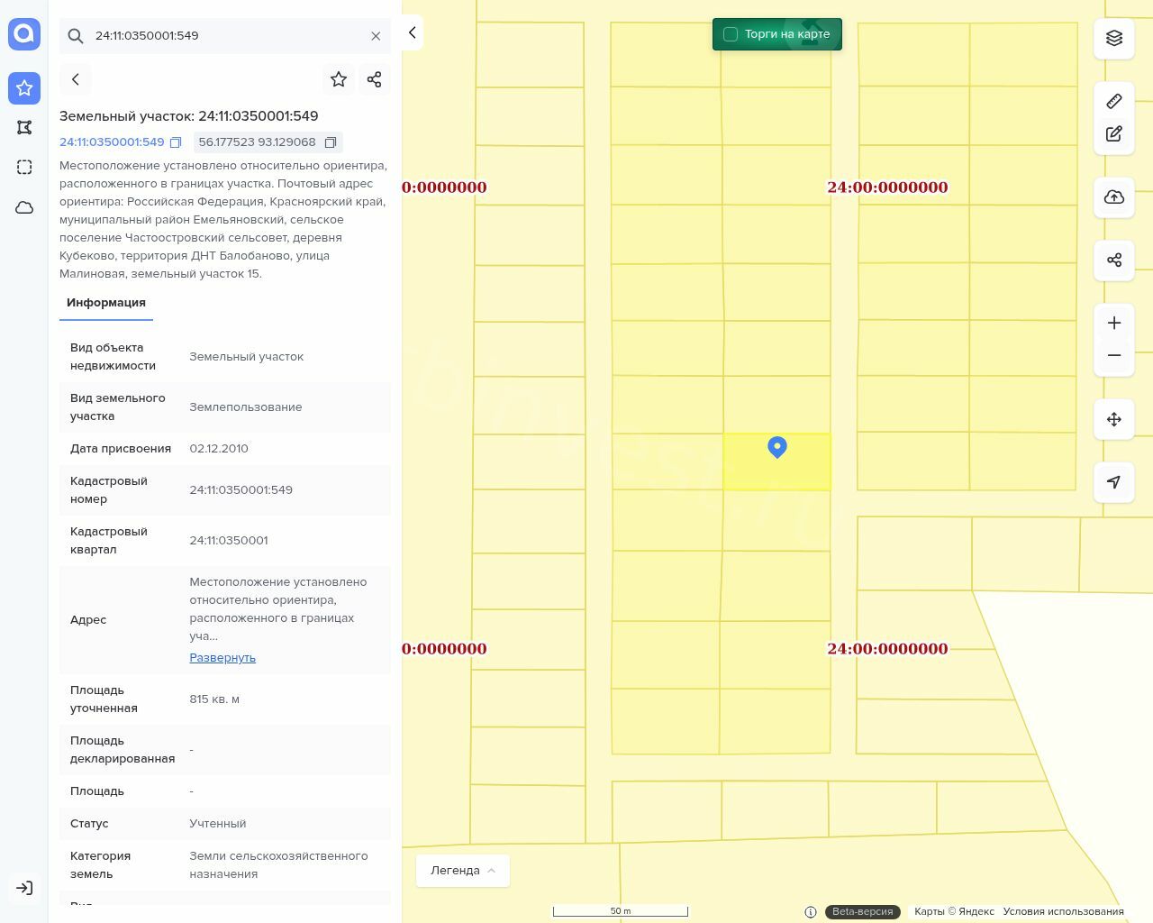The height and width of the screenshot is (923, 1153).
Task: Collapse the left information sidebar
Action: coord(412,32)
